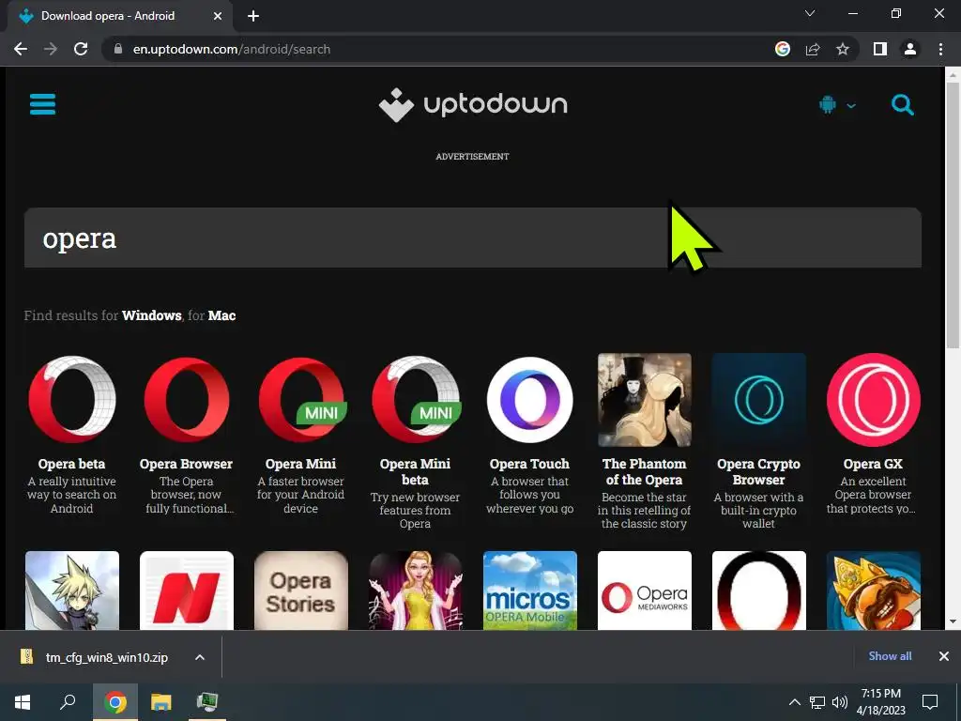Click the uptodown logo

click(473, 105)
